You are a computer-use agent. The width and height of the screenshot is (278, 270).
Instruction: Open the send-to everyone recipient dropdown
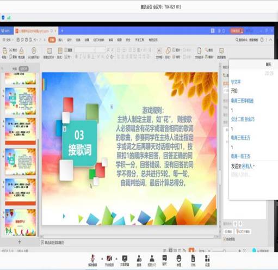[x=248, y=166]
